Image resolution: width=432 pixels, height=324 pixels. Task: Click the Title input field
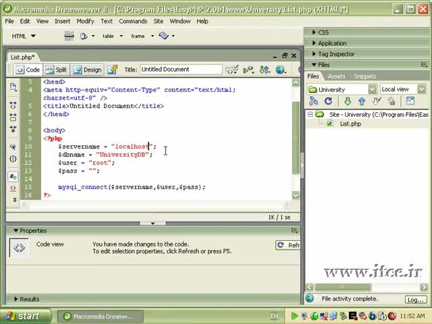tap(181, 70)
